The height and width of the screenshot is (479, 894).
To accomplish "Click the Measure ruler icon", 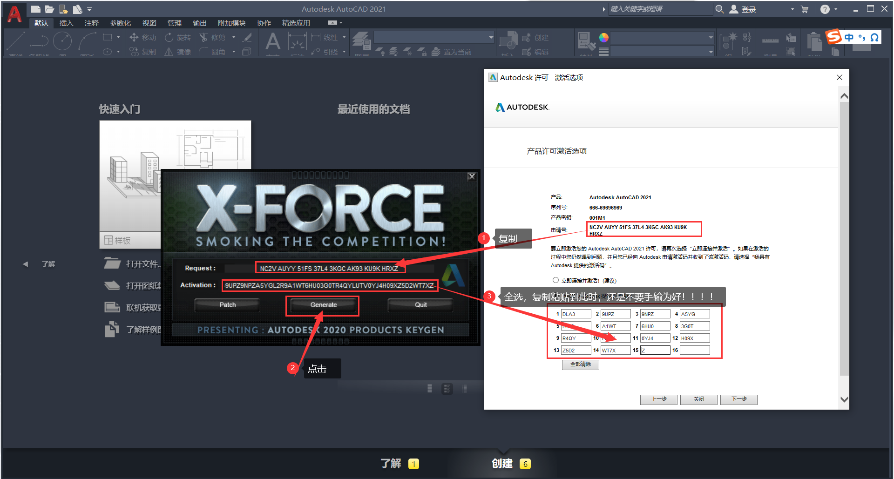I will coord(770,41).
